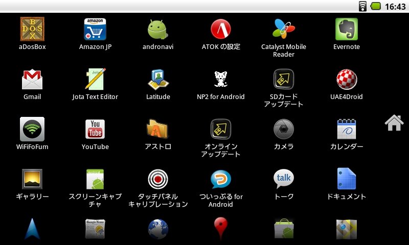Launch the カメラ camera app
This screenshot has width=409, height=245.
pyautogui.click(x=284, y=129)
